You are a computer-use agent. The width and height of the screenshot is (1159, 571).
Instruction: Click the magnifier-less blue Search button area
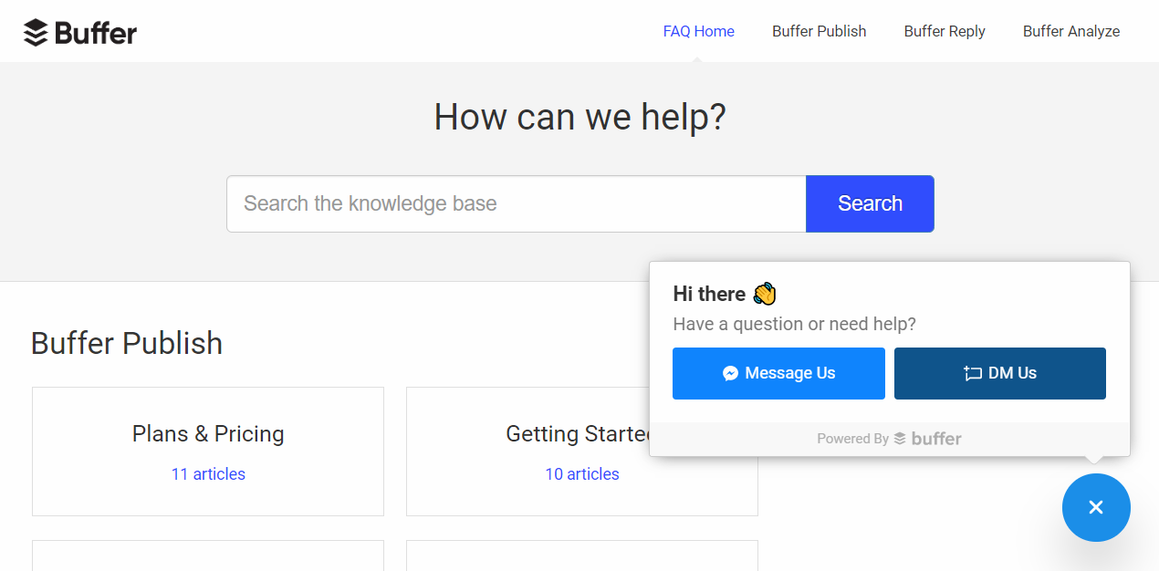point(870,203)
